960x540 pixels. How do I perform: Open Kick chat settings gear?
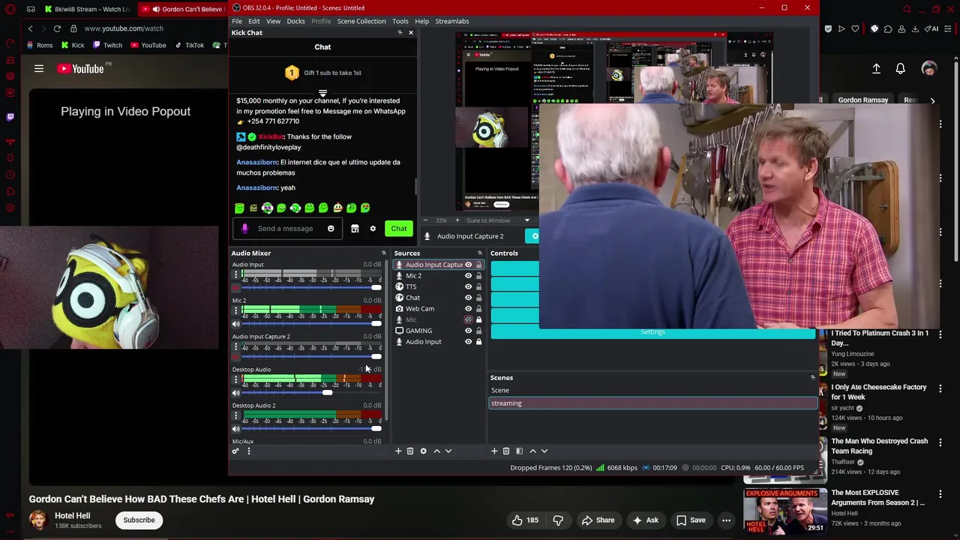(x=373, y=229)
